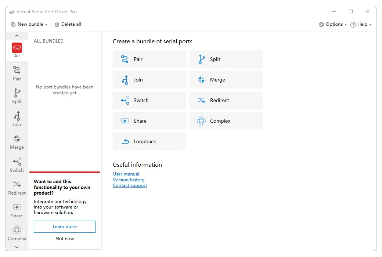382x257 pixels.
Task: Create a Loopback bundle from main panel
Action: (149, 141)
